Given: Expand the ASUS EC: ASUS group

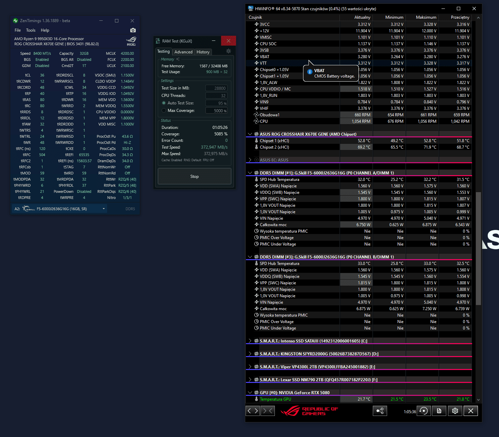Looking at the screenshot, I should coord(250,160).
